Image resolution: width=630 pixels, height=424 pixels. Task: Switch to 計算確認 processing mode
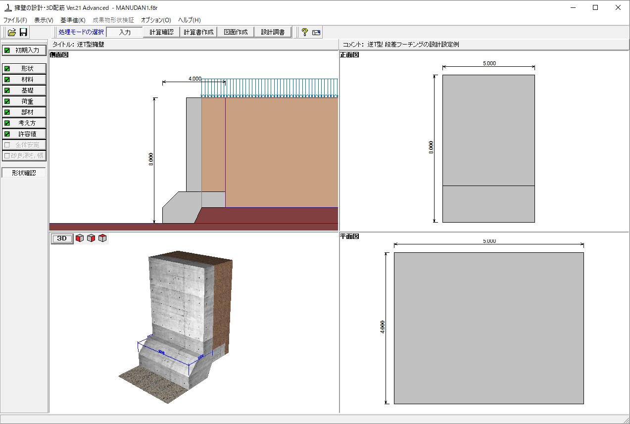161,32
